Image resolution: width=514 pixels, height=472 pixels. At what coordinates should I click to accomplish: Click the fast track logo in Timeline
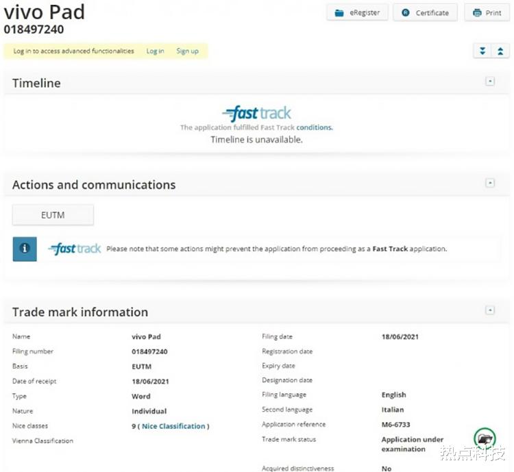256,114
